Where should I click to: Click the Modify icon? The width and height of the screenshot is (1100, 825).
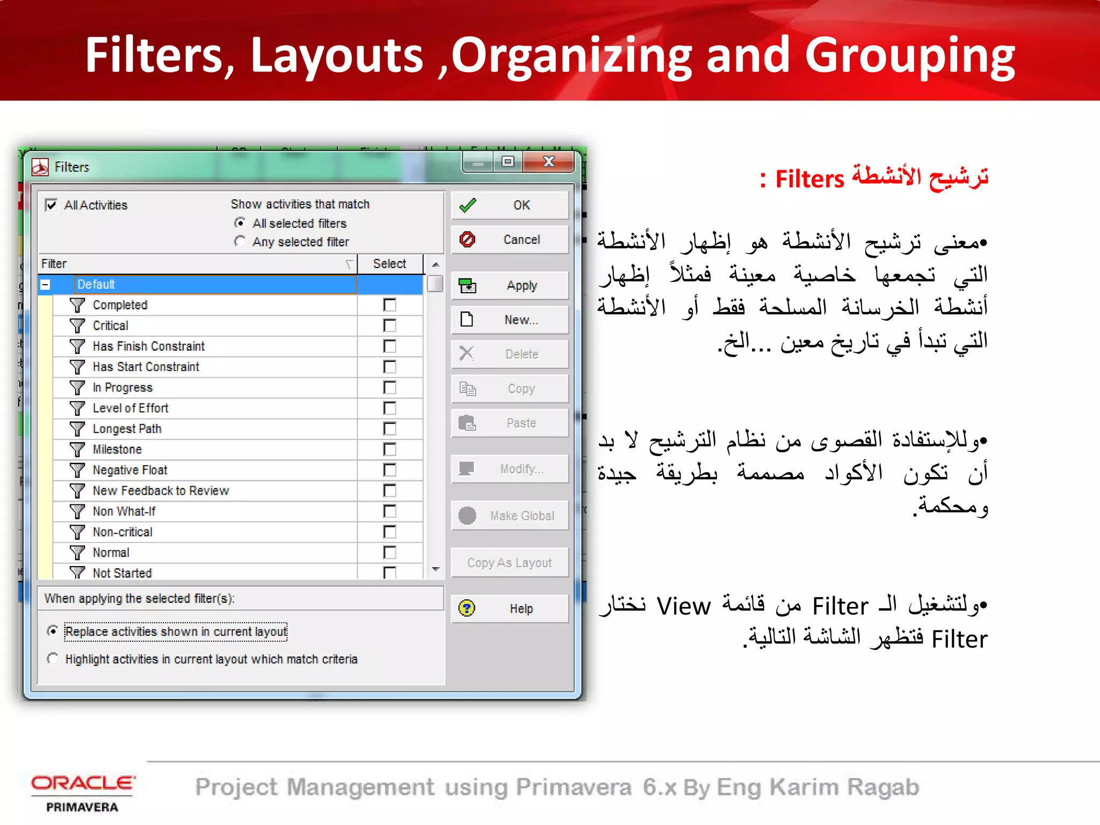coord(466,469)
